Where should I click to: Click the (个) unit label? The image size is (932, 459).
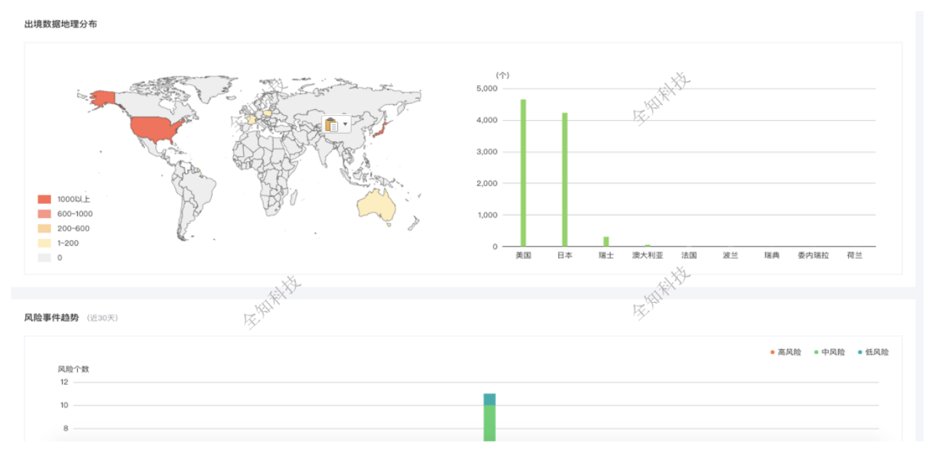pyautogui.click(x=502, y=75)
